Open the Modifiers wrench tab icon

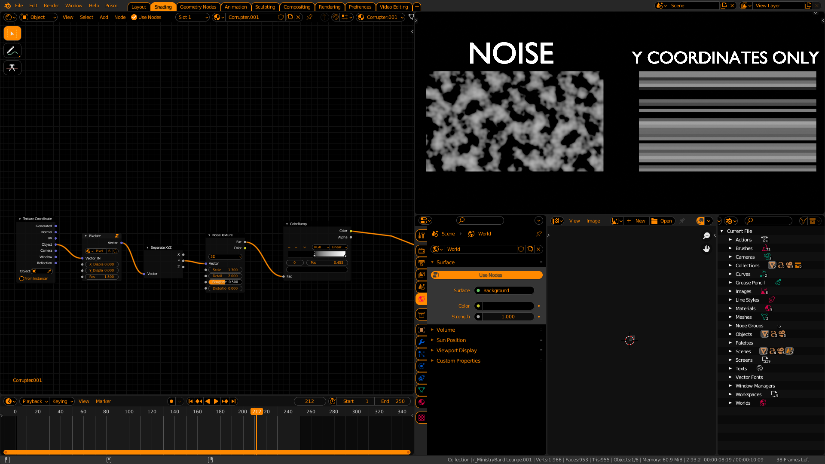(422, 342)
